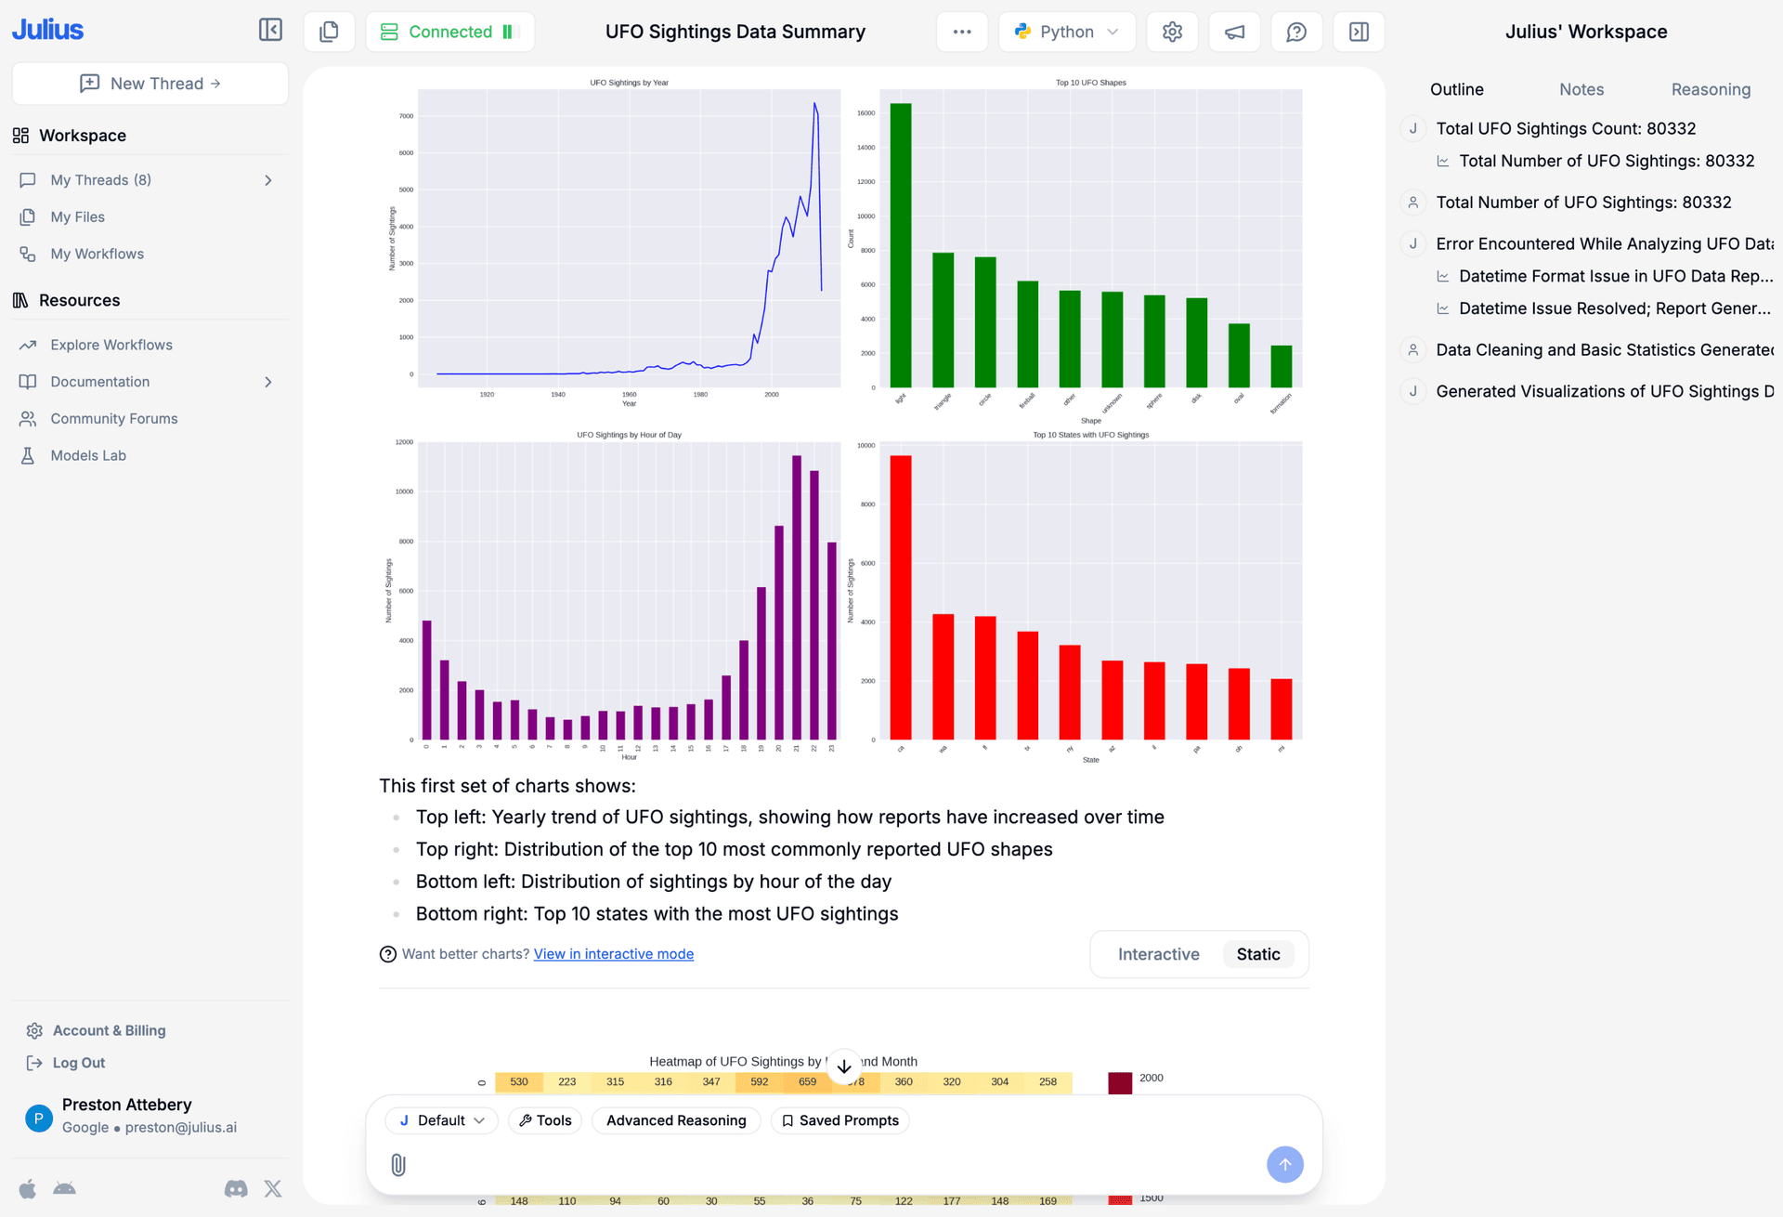Enable Advanced Reasoning mode
1783x1217 pixels.
coord(675,1120)
